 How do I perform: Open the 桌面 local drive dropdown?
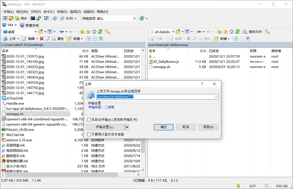36,32
